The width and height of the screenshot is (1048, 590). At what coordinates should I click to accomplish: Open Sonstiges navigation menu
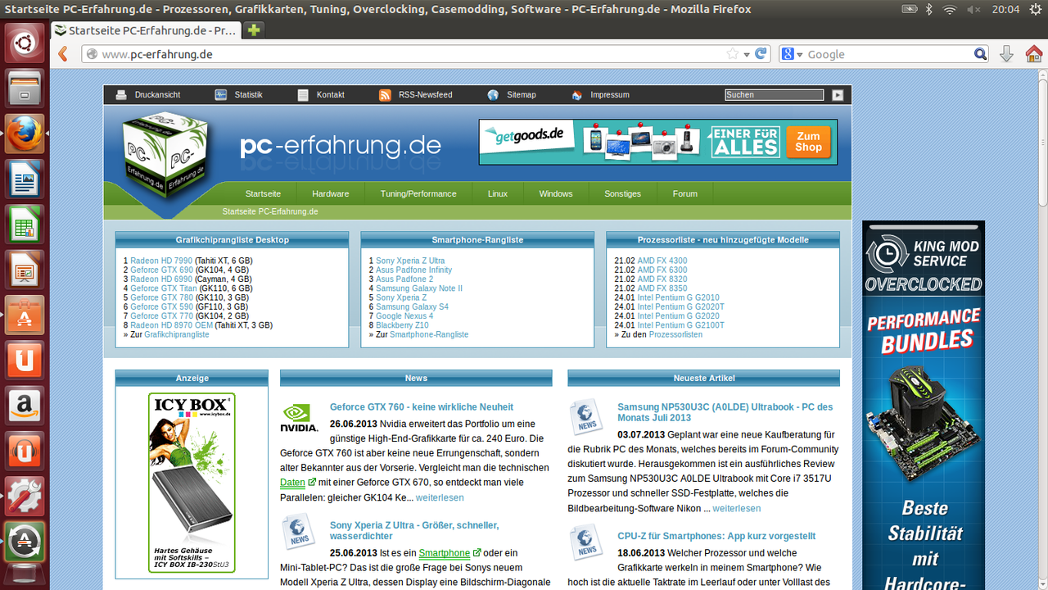point(622,194)
